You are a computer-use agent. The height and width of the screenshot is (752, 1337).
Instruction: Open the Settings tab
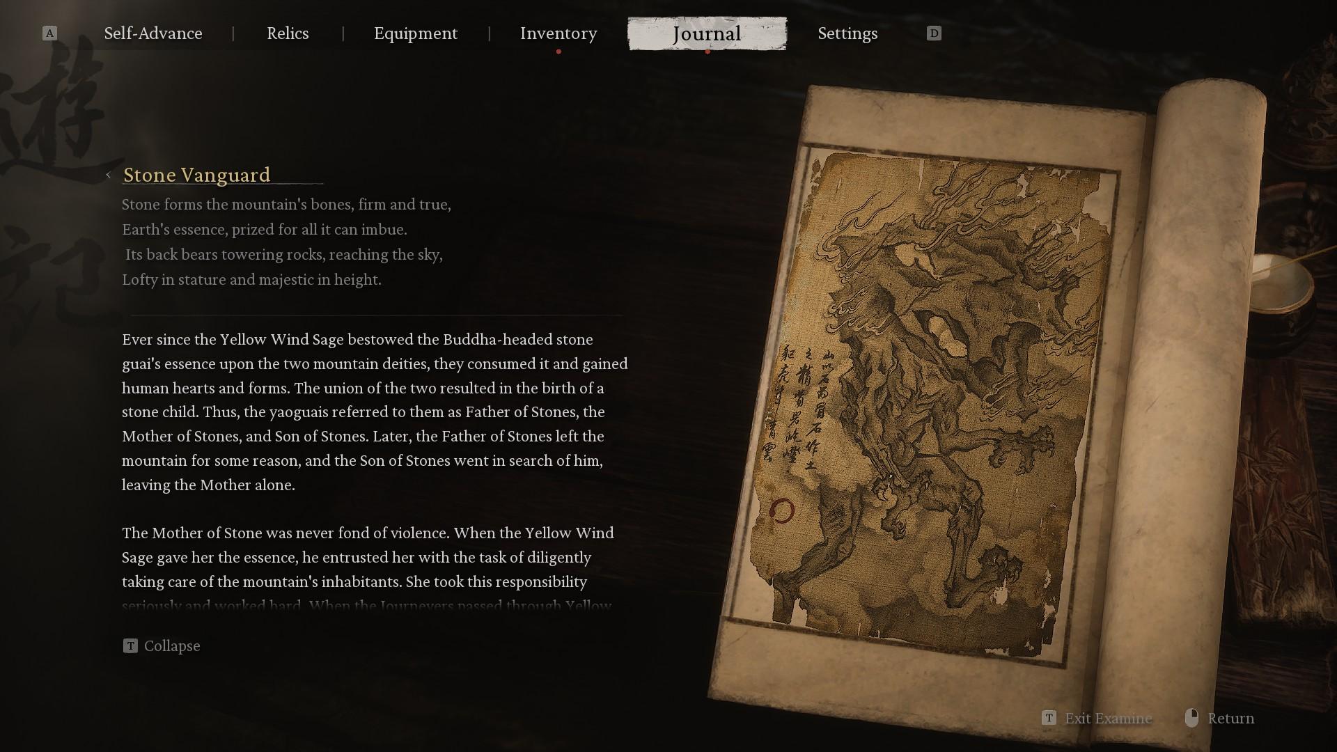click(847, 33)
